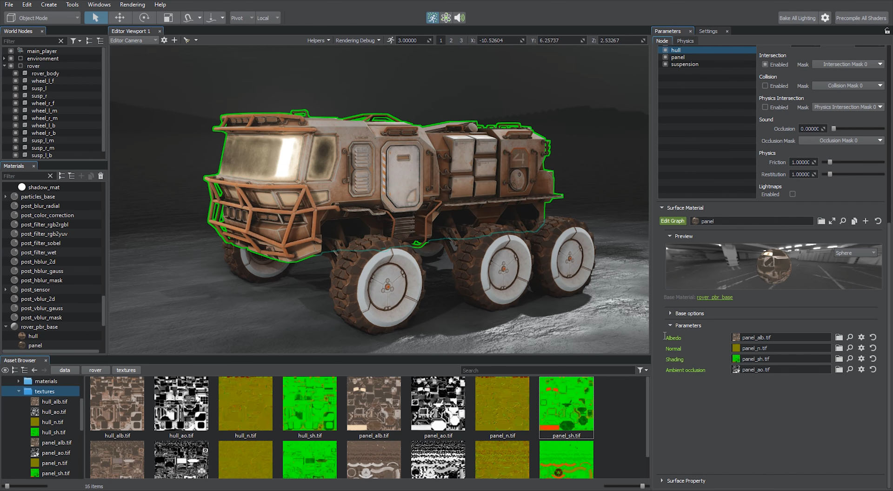This screenshot has height=491, width=893.
Task: Switch to the Physics tab
Action: [x=685, y=41]
